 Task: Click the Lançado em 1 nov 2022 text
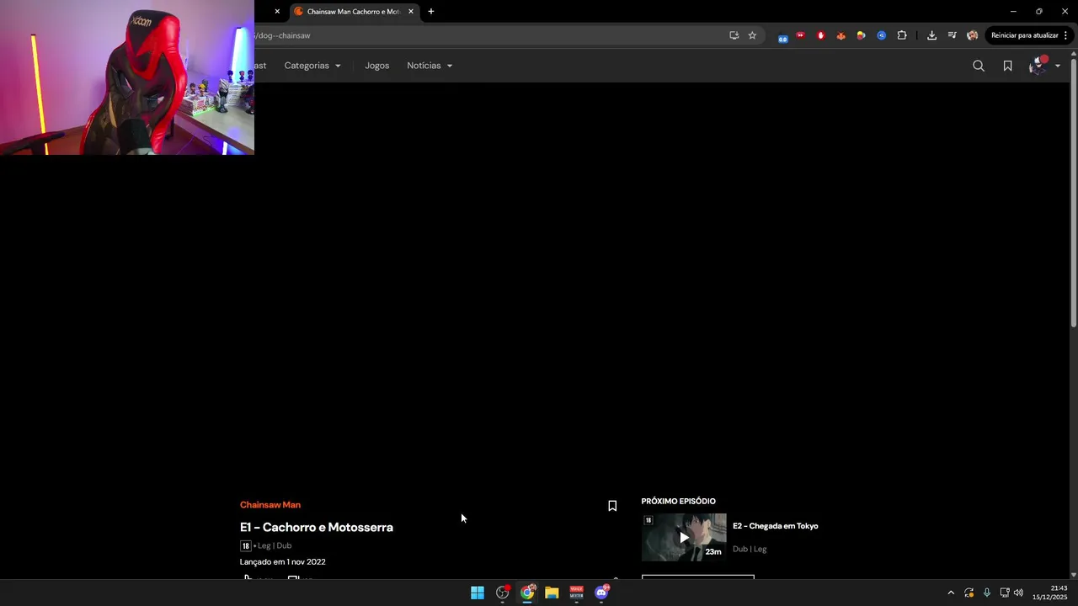[x=282, y=562]
